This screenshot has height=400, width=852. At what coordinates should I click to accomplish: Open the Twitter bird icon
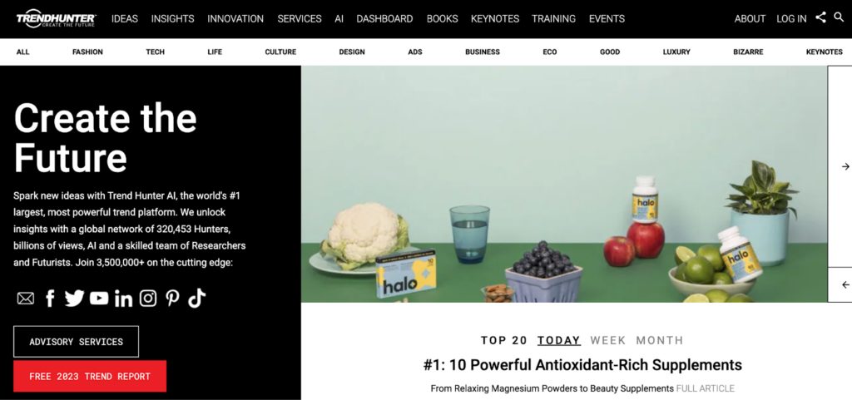(x=74, y=298)
